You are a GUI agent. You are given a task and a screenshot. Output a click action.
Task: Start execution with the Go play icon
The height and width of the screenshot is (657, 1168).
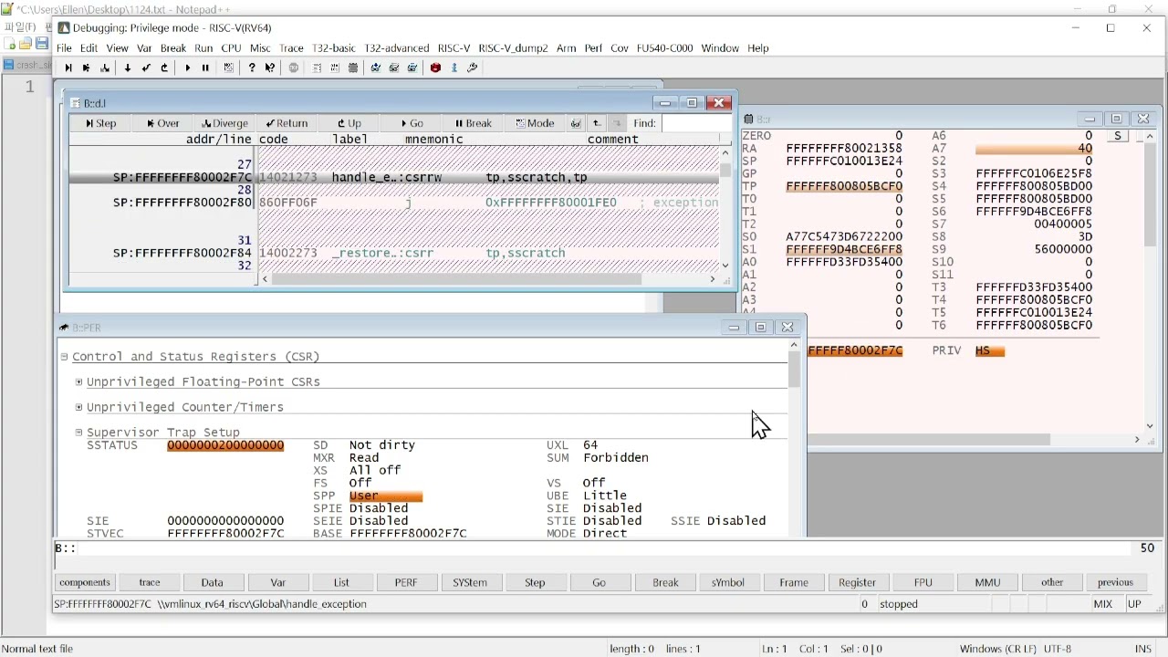(x=188, y=68)
